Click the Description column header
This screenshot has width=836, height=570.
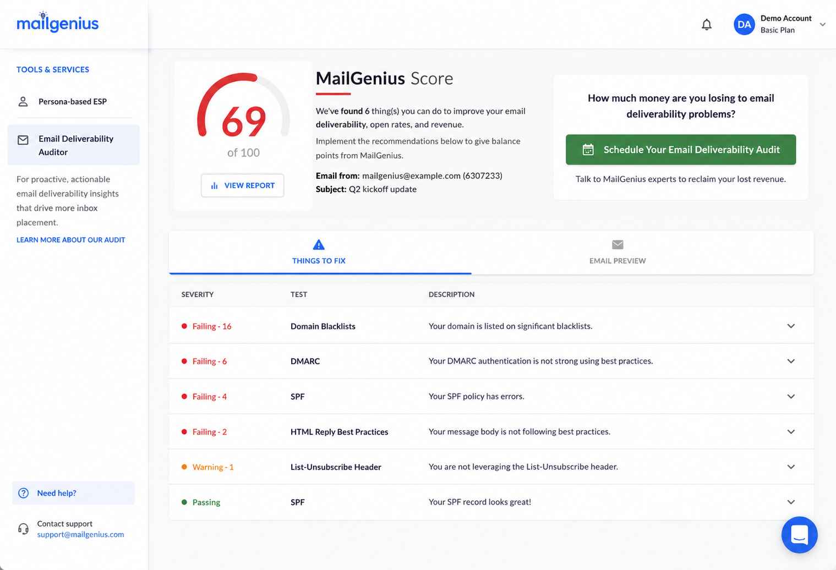tap(451, 294)
